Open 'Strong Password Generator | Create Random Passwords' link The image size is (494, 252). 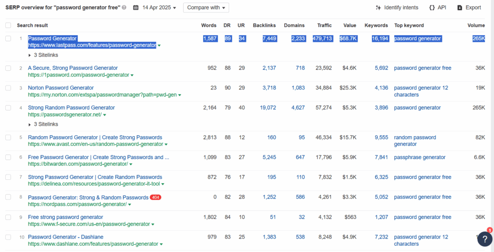[x=95, y=177]
